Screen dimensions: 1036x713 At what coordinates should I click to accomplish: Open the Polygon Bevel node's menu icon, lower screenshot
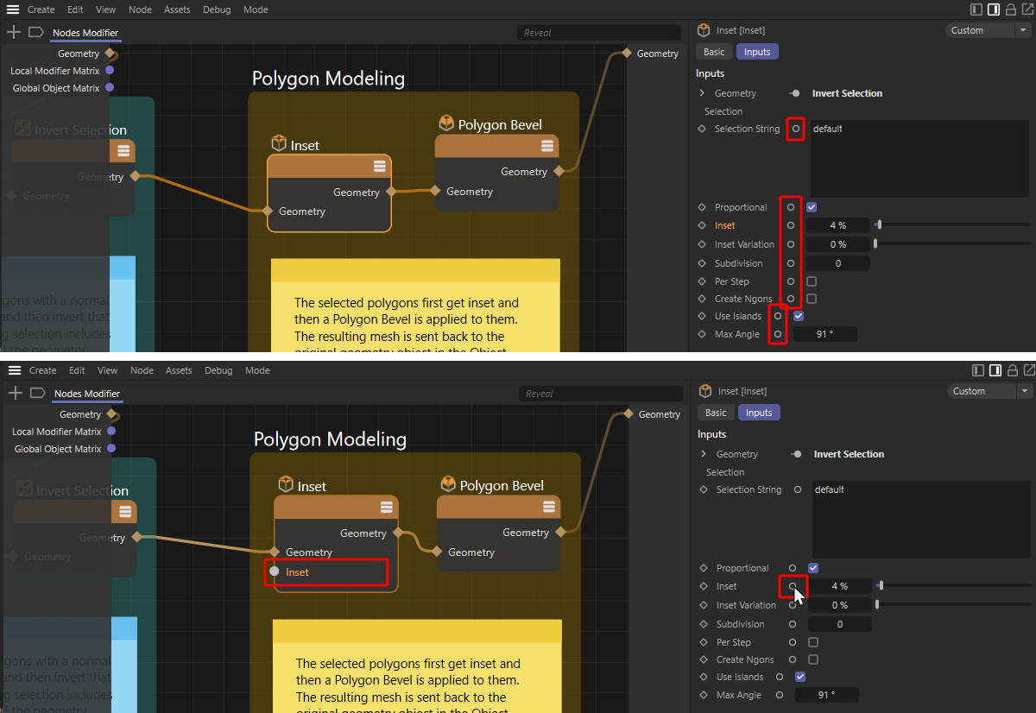(548, 507)
